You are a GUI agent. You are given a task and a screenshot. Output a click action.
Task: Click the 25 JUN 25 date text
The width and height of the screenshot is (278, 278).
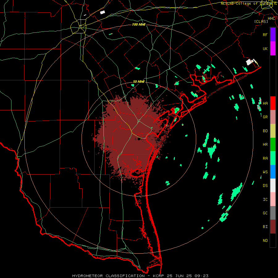[179, 276]
